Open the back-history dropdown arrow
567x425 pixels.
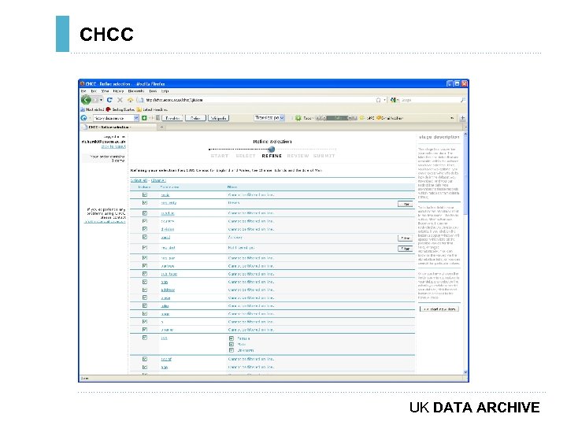coord(102,100)
